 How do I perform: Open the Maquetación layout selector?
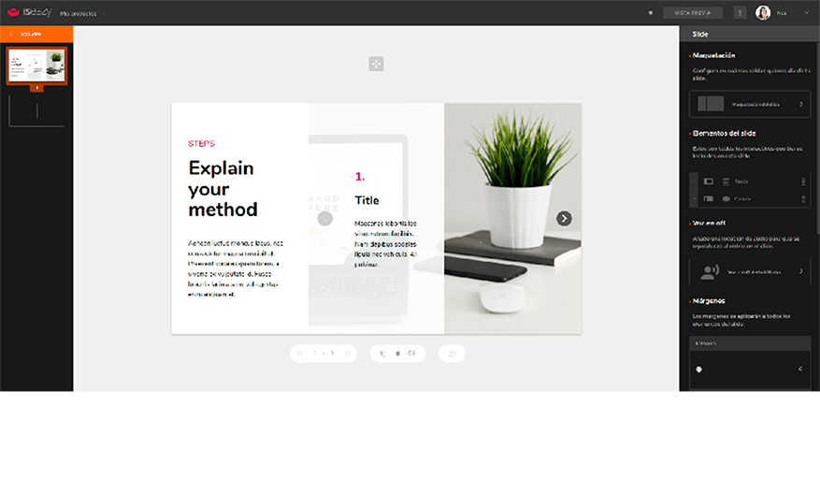(x=749, y=104)
